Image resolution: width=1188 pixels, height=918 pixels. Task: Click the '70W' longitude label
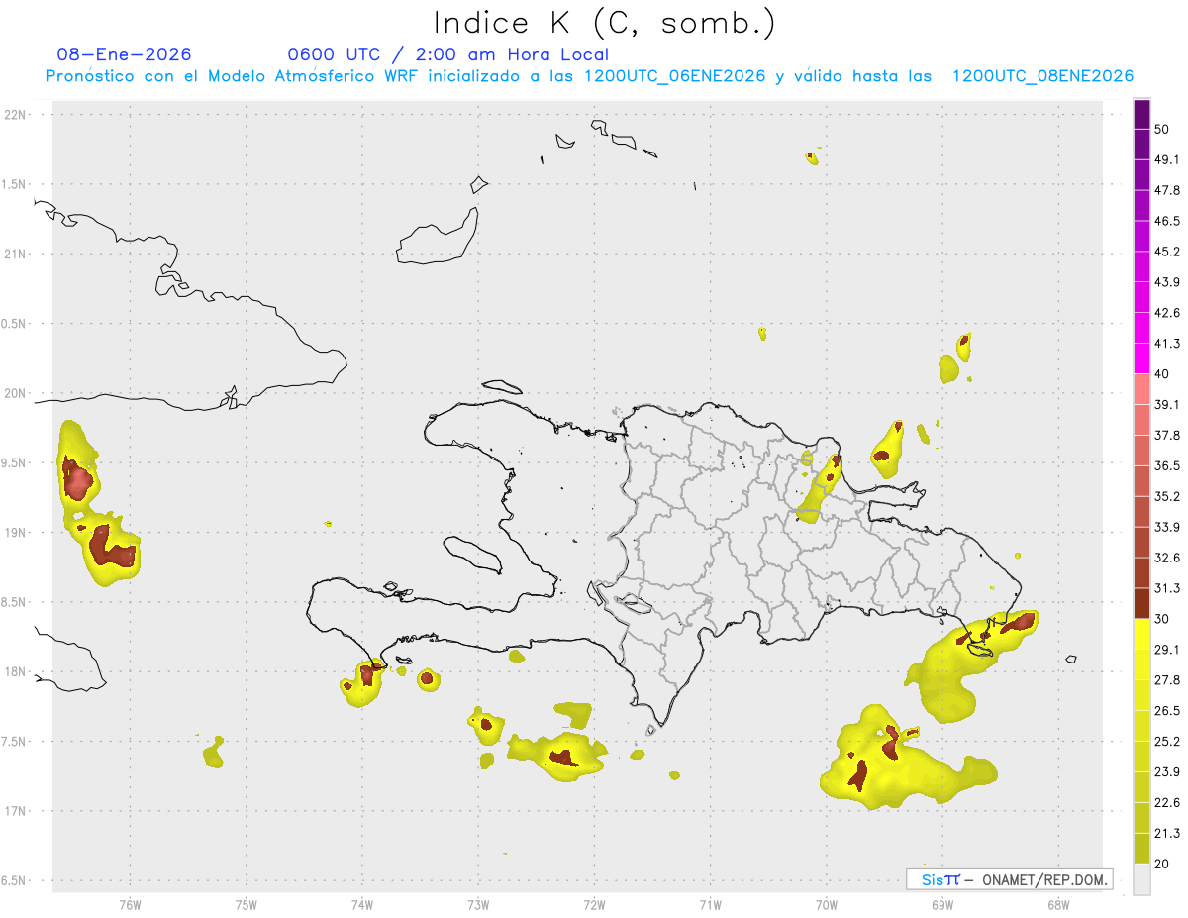pyautogui.click(x=827, y=904)
